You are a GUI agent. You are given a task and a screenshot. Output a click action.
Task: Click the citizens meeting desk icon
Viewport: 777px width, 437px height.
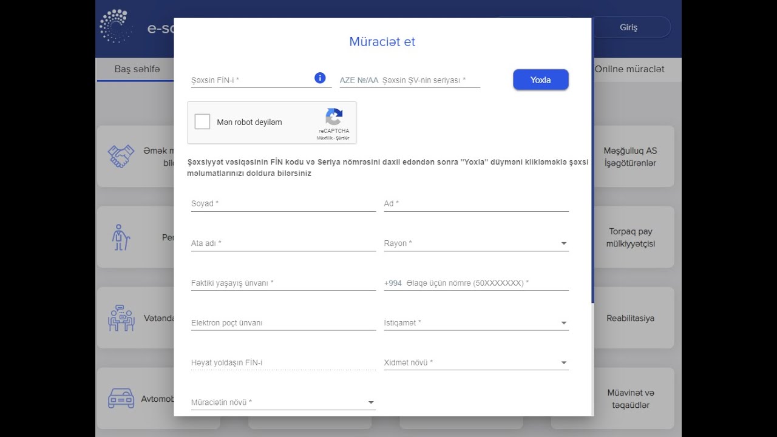click(121, 317)
